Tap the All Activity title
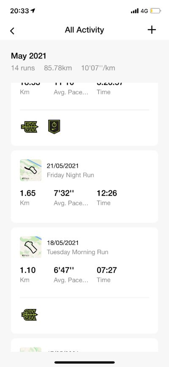Image resolution: width=169 pixels, height=367 pixels. click(x=84, y=30)
